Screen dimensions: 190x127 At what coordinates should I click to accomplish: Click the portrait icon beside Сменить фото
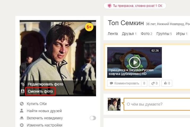(x=23, y=91)
